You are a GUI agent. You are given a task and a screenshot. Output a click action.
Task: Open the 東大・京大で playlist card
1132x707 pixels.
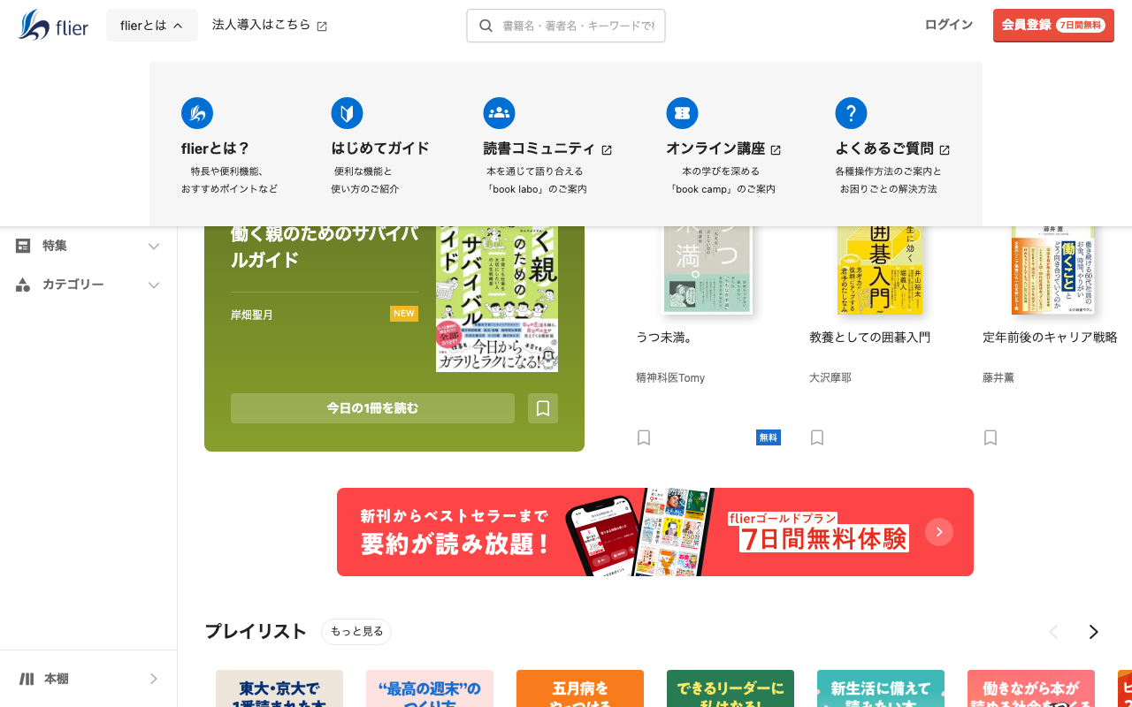(x=279, y=688)
